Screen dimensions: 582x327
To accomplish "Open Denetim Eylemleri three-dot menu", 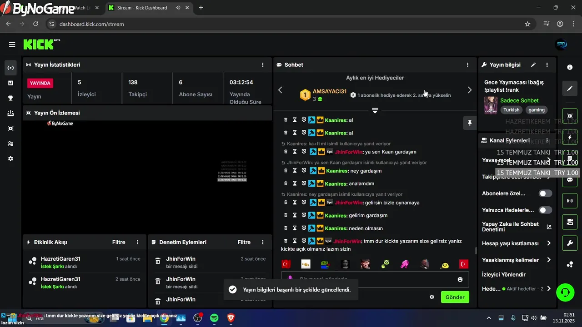I will click(x=262, y=243).
